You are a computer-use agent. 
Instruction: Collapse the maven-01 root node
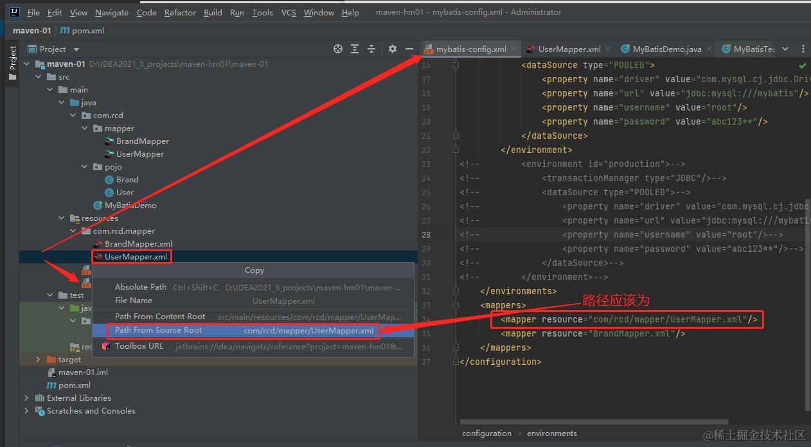pyautogui.click(x=27, y=64)
